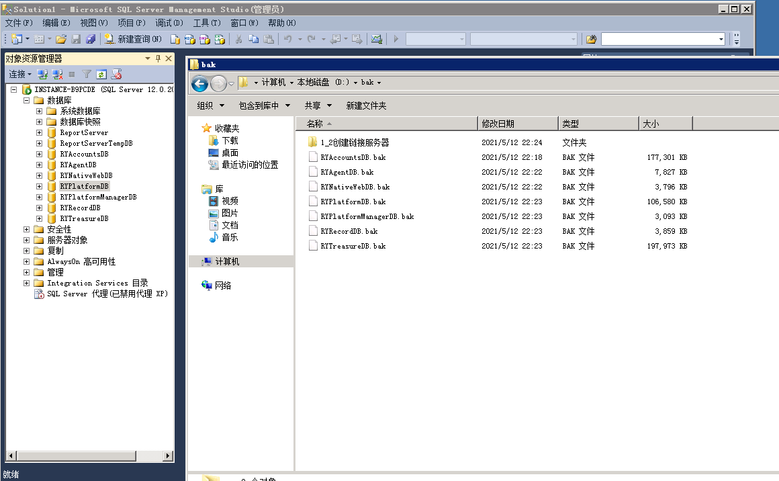Sort files by 修改日期 column header
This screenshot has width=779, height=481.
[x=518, y=124]
